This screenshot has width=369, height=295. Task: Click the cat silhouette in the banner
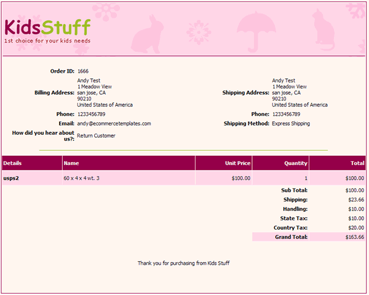click(x=323, y=30)
